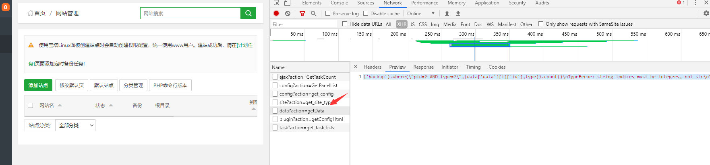This screenshot has width=710, height=165.
Task: Stop recording network log red button
Action: point(276,13)
